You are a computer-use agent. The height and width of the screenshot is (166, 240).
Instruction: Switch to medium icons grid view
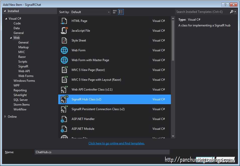115,12
